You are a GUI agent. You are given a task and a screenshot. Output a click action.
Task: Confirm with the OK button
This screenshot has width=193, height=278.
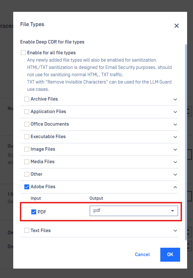click(170, 255)
